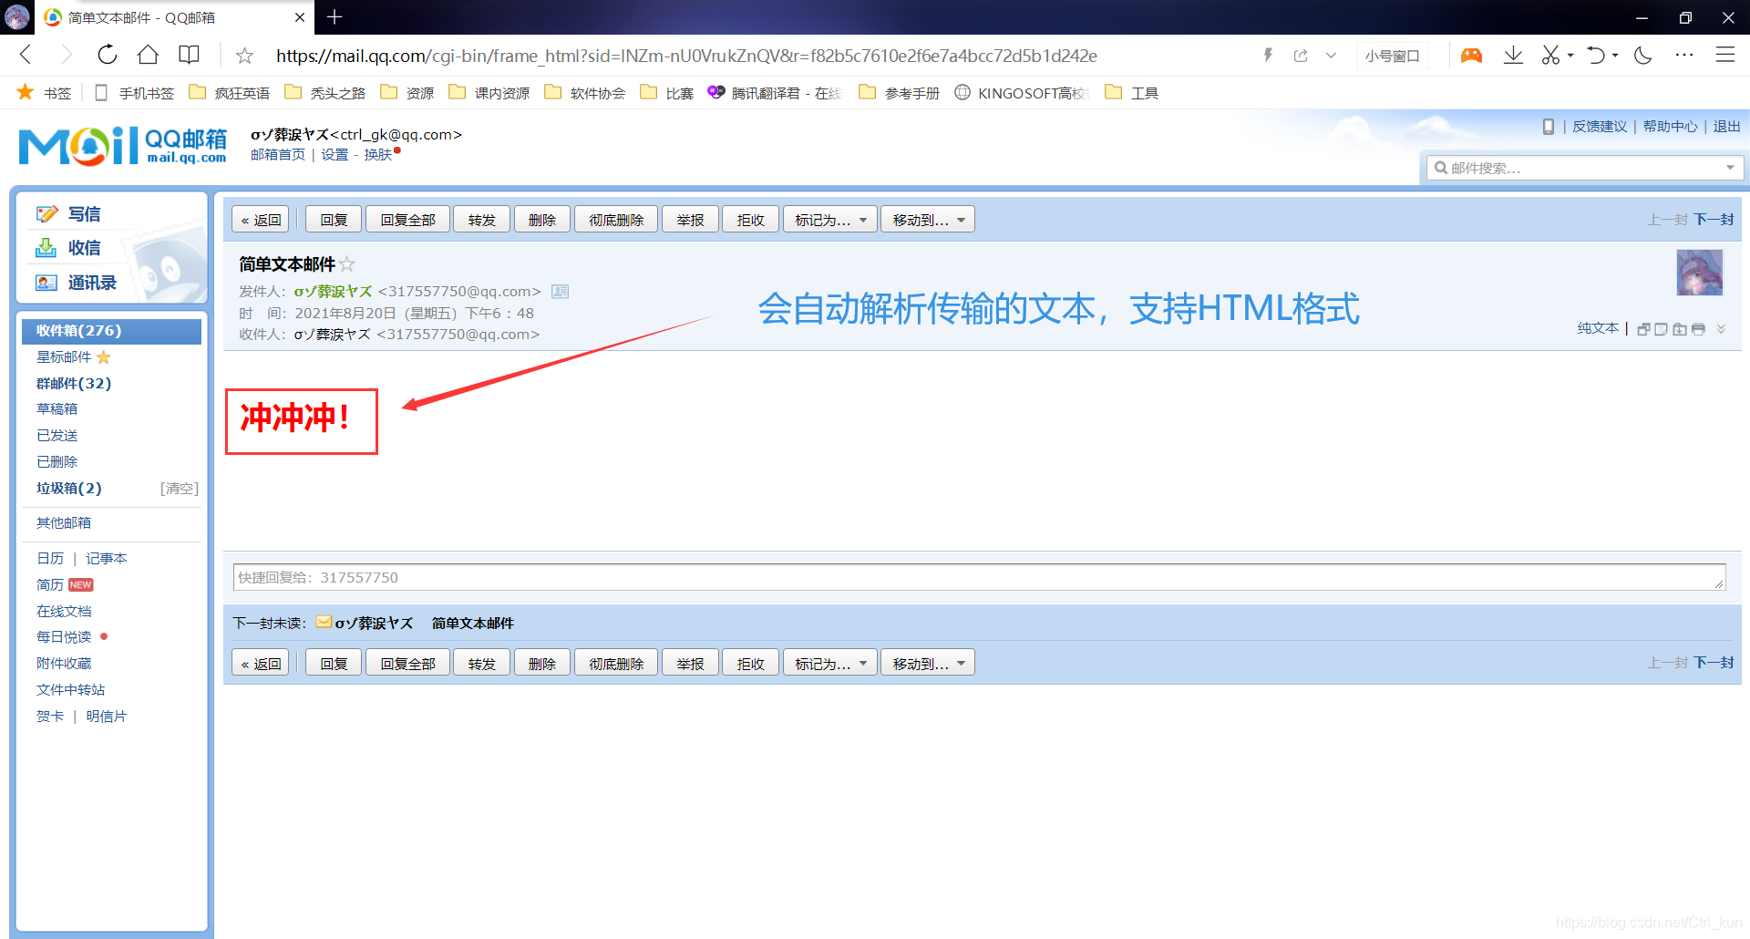Open the 通讯录 contacts icon

pos(47,282)
